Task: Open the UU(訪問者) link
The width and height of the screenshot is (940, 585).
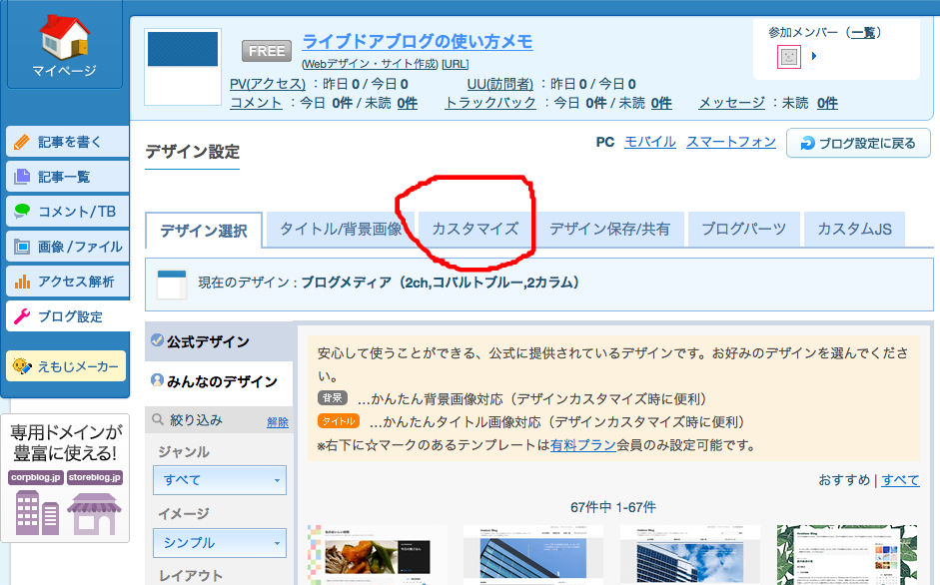Action: click(500, 84)
